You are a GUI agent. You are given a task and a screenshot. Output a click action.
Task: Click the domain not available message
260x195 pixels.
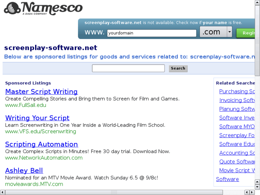click(x=163, y=23)
